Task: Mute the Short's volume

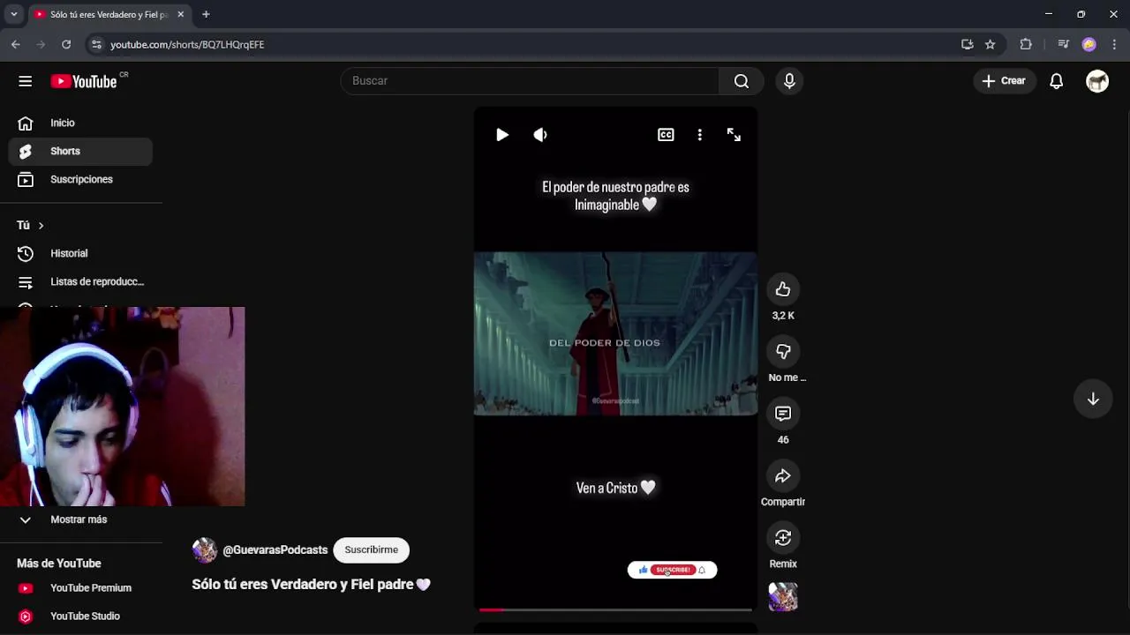Action: click(540, 135)
